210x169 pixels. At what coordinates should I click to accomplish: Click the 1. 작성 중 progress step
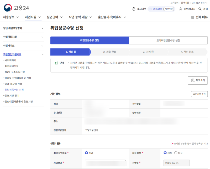click(x=71, y=52)
